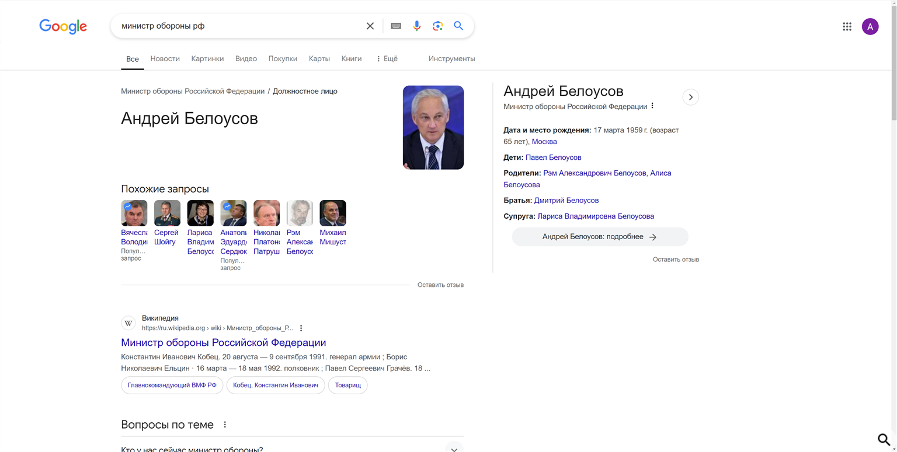Open Лариса Владимировна Белоусова related thumbnail
This screenshot has width=897, height=452.
pyautogui.click(x=200, y=213)
